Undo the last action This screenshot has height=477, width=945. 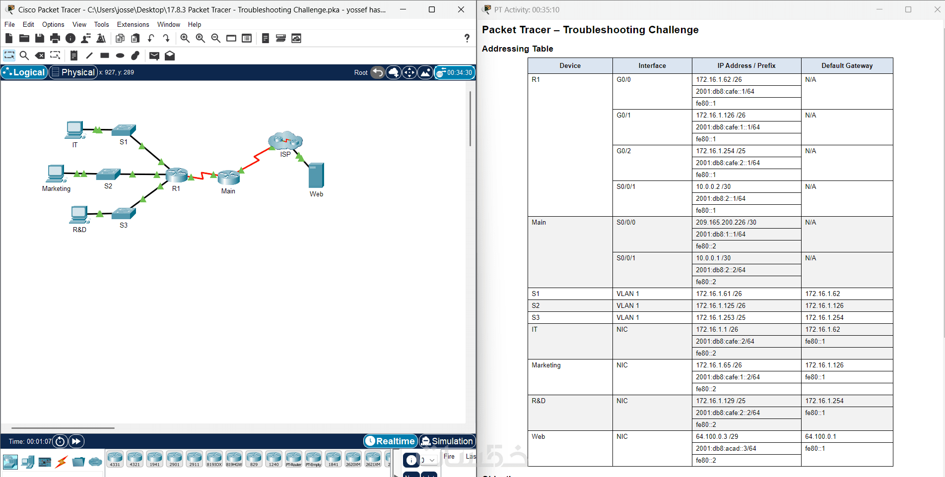[x=151, y=38]
